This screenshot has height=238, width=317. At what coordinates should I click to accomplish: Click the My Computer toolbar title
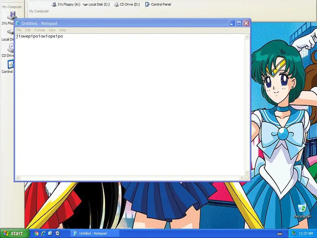[39, 11]
